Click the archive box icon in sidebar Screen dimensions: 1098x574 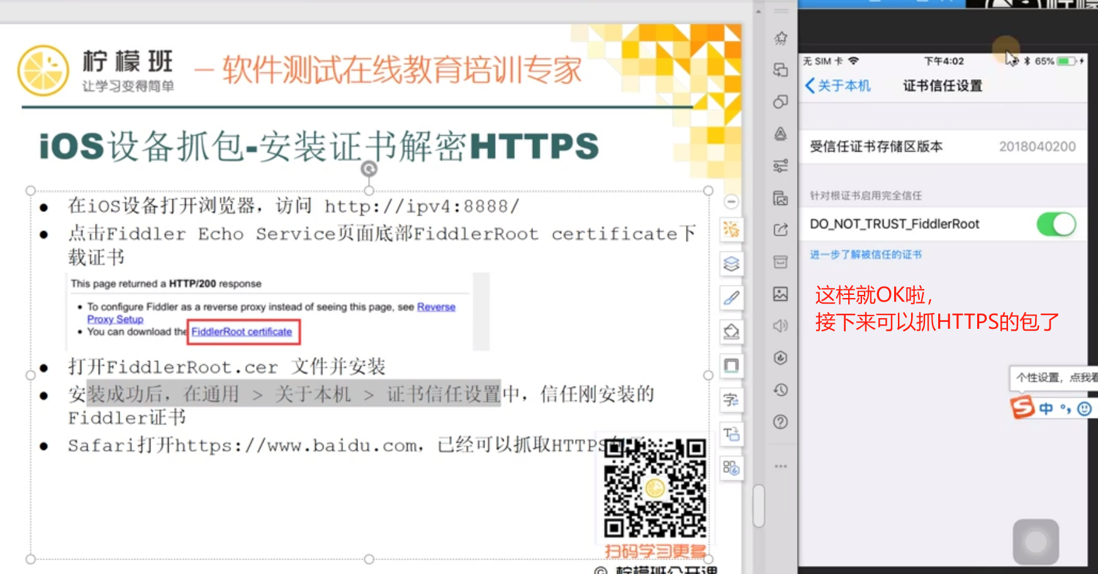pos(781,262)
